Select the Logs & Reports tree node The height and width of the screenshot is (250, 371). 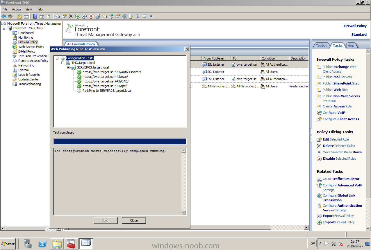point(29,75)
